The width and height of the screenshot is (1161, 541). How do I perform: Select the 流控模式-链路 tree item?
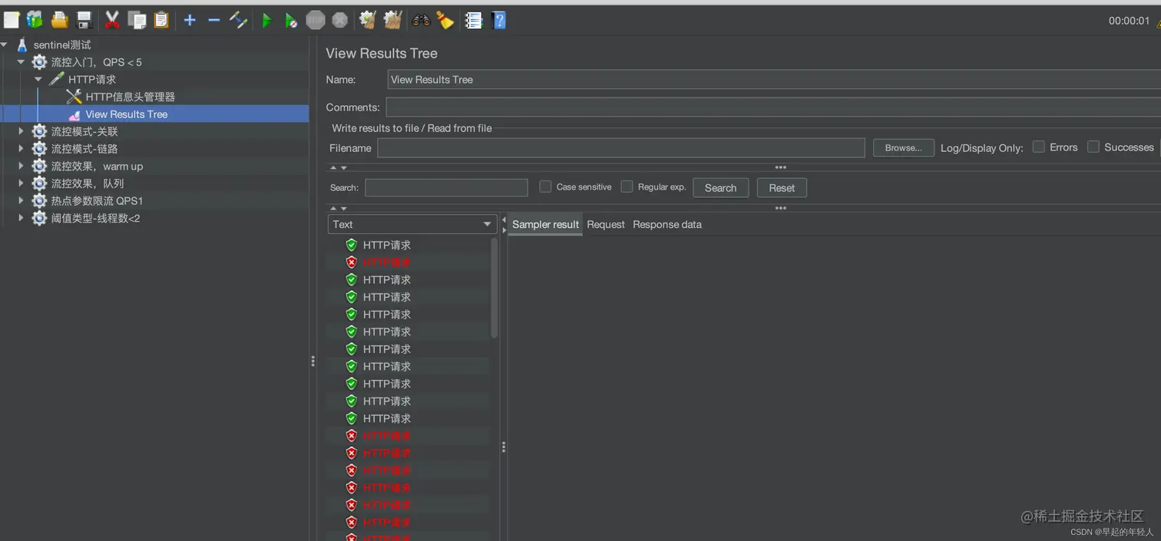pyautogui.click(x=84, y=149)
